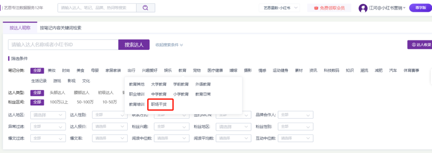
Task: Select 初级达人 influencer type
Action: tap(106, 92)
